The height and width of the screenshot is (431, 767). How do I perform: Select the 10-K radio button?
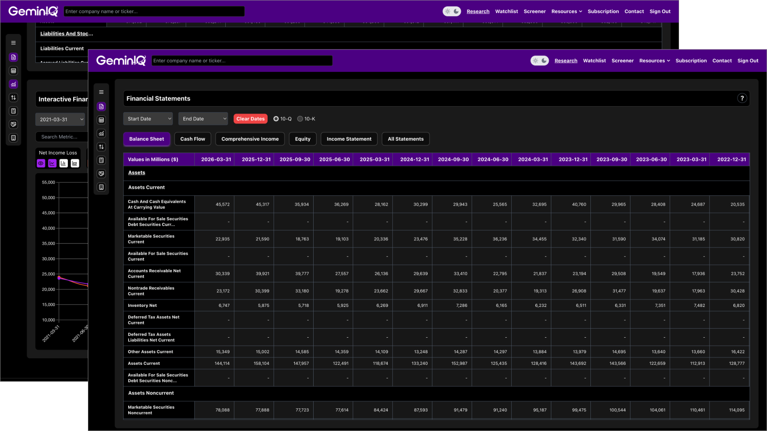click(x=300, y=119)
